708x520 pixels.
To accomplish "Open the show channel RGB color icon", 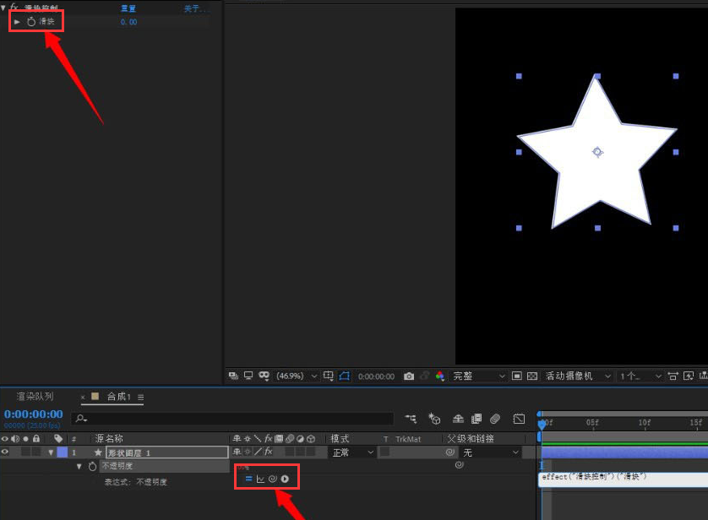I will [440, 376].
